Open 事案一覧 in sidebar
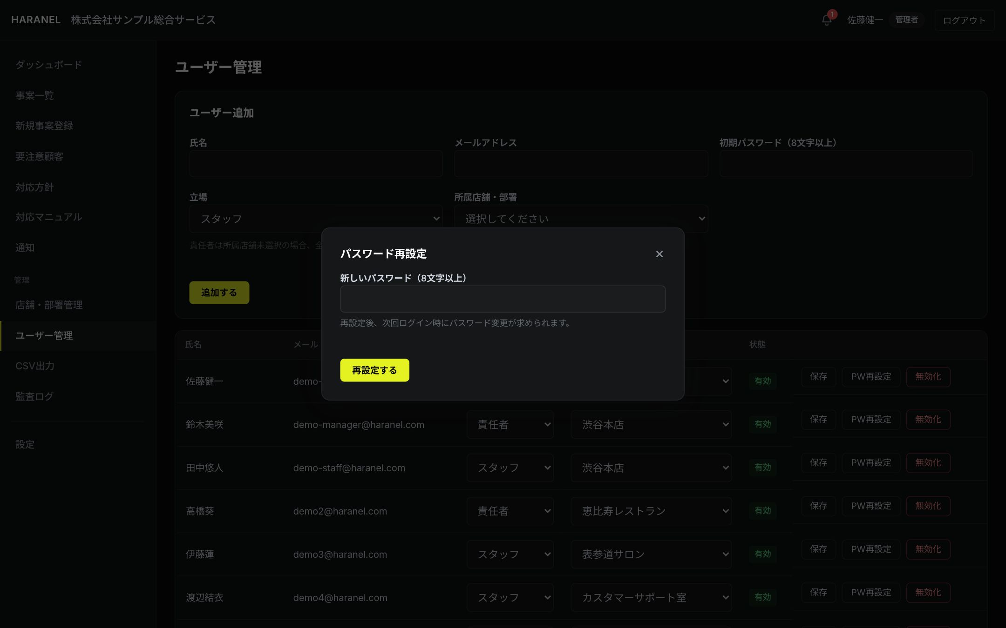The height and width of the screenshot is (628, 1006). [34, 95]
